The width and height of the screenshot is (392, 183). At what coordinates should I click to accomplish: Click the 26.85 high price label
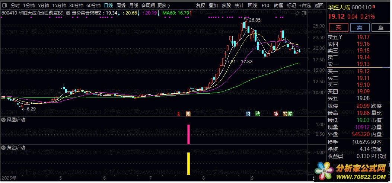[255, 20]
